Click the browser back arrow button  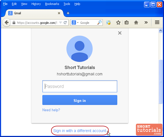pyautogui.click(x=7, y=23)
